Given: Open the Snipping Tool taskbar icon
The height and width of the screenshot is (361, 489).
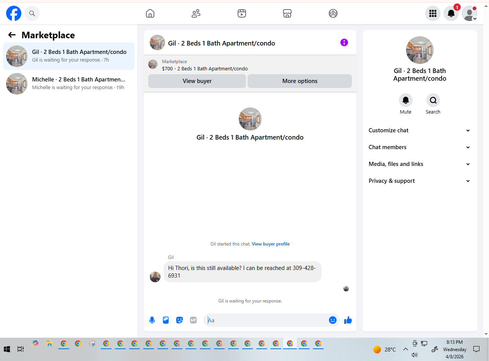Looking at the screenshot, I should point(92,343).
